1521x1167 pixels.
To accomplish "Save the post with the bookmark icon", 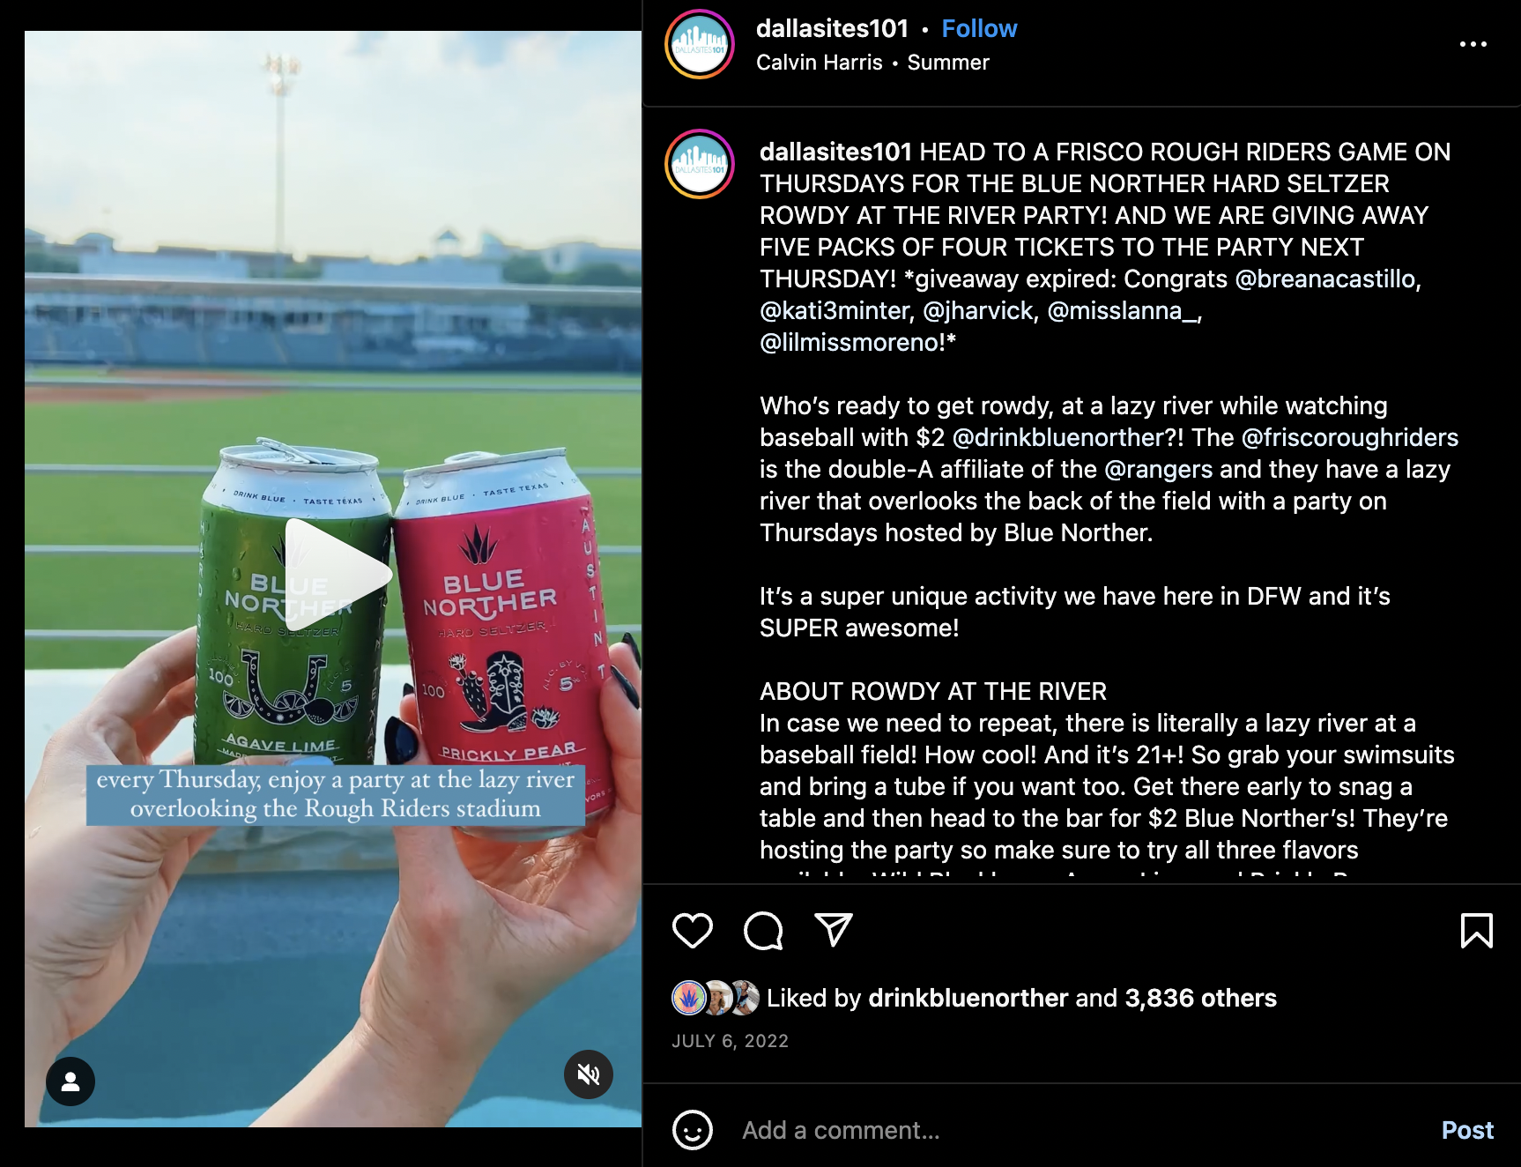I will click(x=1477, y=931).
